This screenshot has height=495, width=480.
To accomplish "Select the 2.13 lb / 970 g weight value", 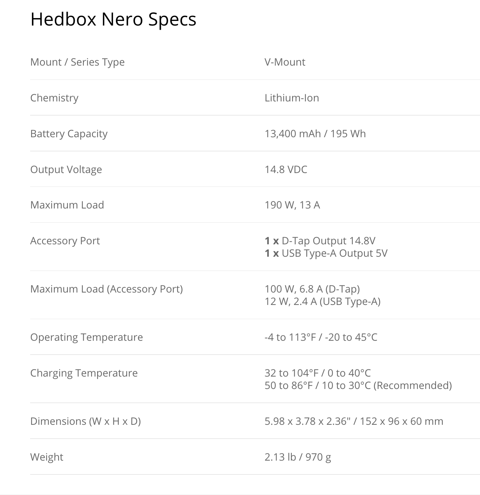I will (x=297, y=457).
